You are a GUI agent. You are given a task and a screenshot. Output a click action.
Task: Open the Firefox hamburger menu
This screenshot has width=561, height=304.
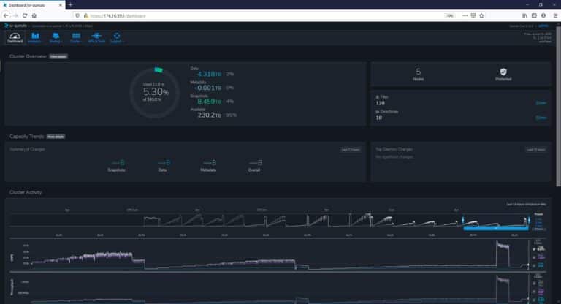[555, 15]
